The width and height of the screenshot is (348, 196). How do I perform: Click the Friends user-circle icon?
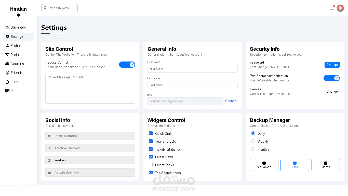coord(7,73)
